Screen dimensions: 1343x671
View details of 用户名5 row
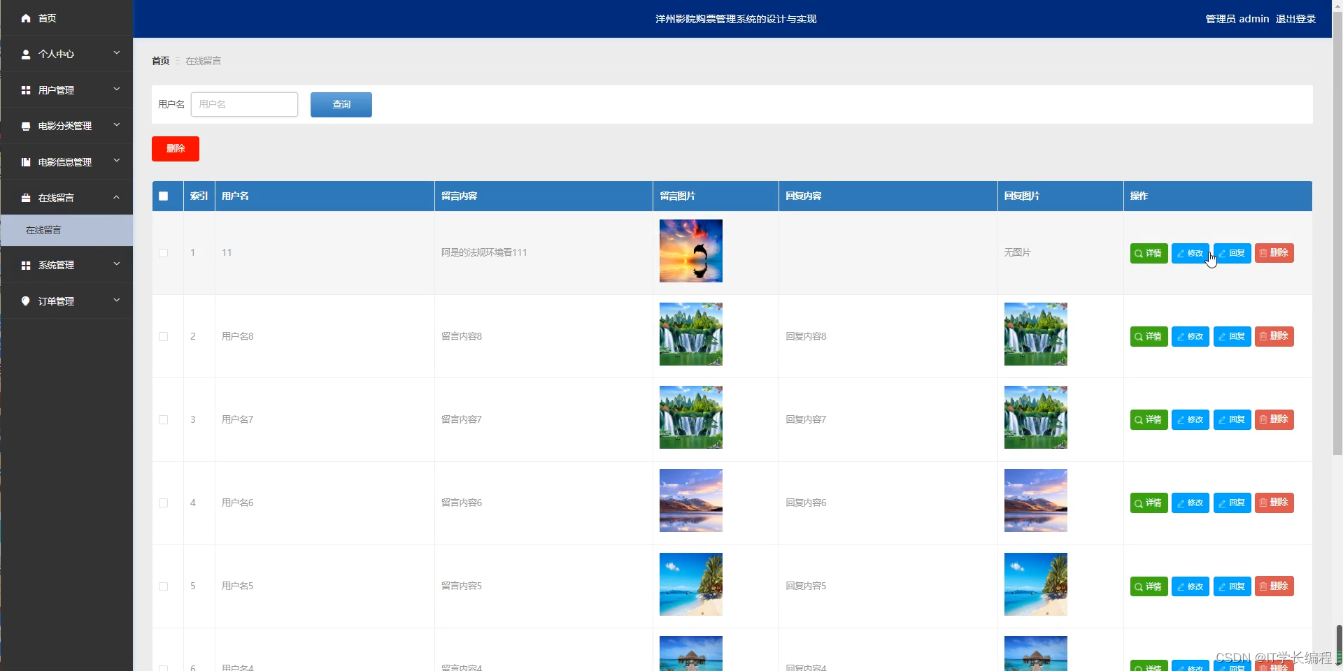(x=1149, y=586)
